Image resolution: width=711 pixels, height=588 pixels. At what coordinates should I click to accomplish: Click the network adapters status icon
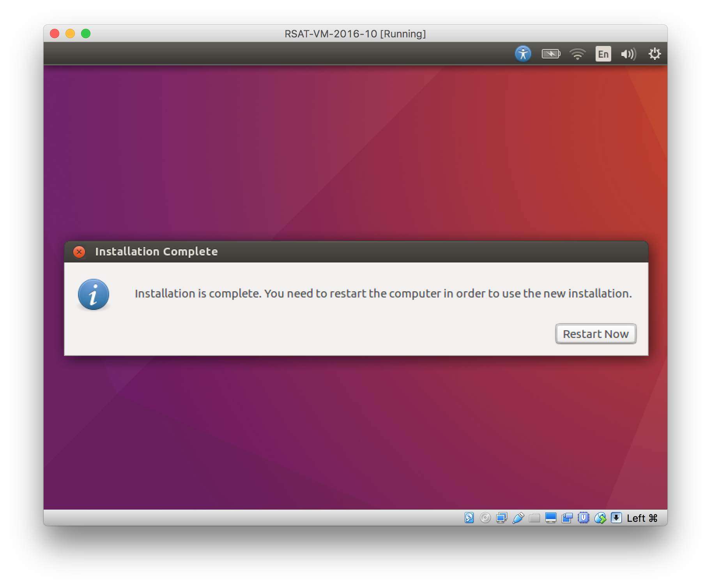click(x=501, y=518)
